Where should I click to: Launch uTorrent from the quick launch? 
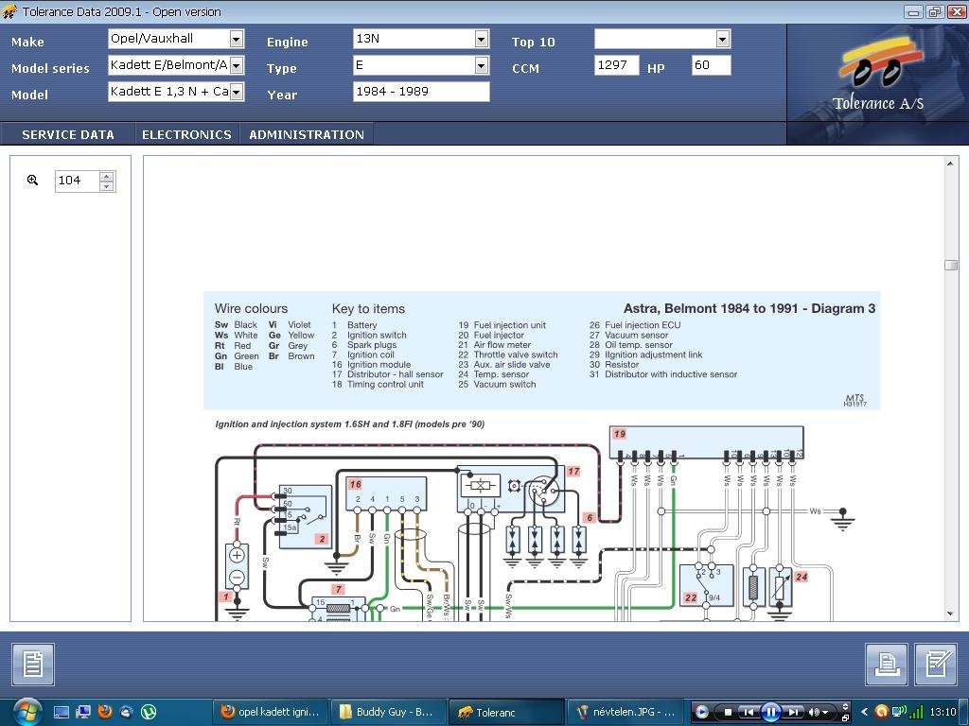tap(149, 712)
